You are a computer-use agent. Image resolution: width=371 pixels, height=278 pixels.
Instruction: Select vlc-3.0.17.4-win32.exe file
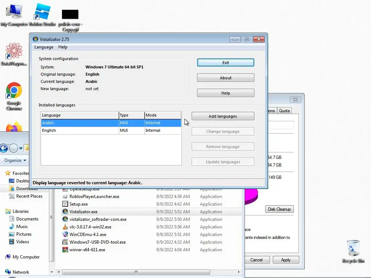click(x=151, y=227)
